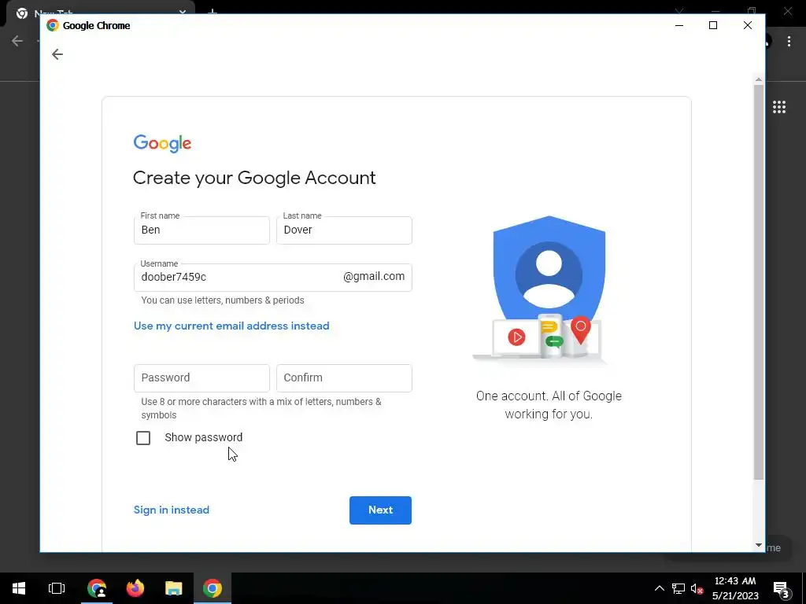Click the scrollbar down arrow
806x604 pixels.
[759, 545]
